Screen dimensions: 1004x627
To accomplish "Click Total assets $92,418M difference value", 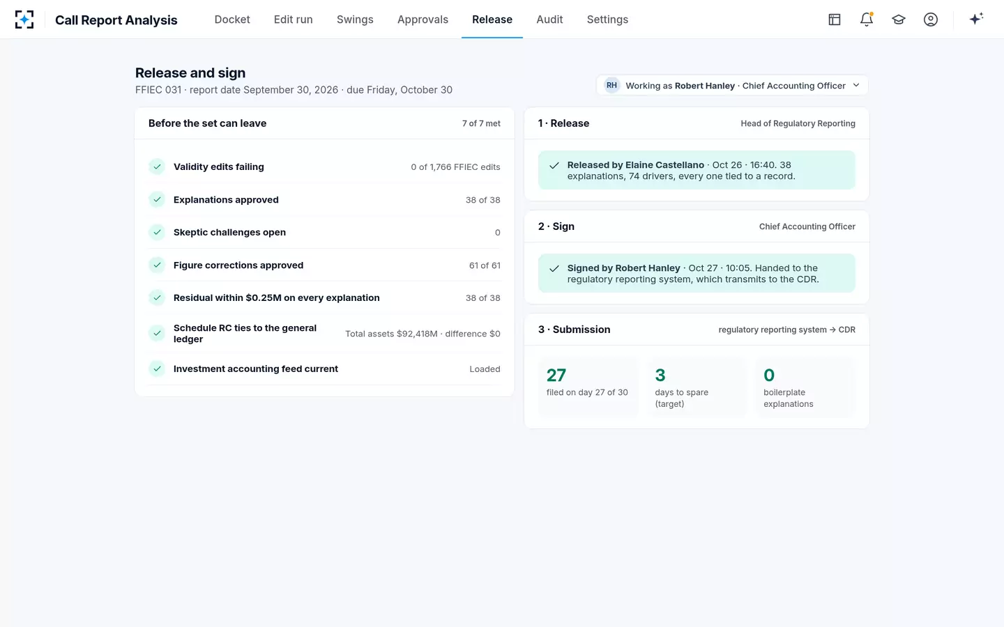I will pos(423,334).
